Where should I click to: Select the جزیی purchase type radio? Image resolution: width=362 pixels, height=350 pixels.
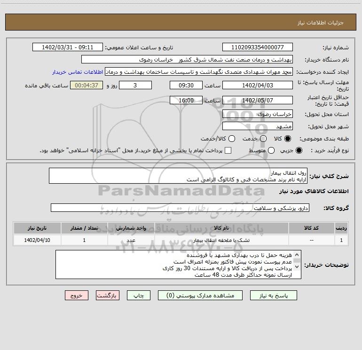[299, 150]
